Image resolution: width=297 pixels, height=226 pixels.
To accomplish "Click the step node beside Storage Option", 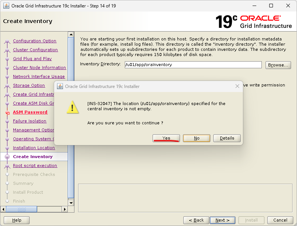I will coord(7,86).
